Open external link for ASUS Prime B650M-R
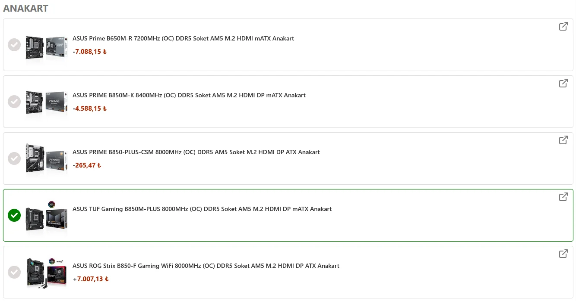 coord(563,26)
